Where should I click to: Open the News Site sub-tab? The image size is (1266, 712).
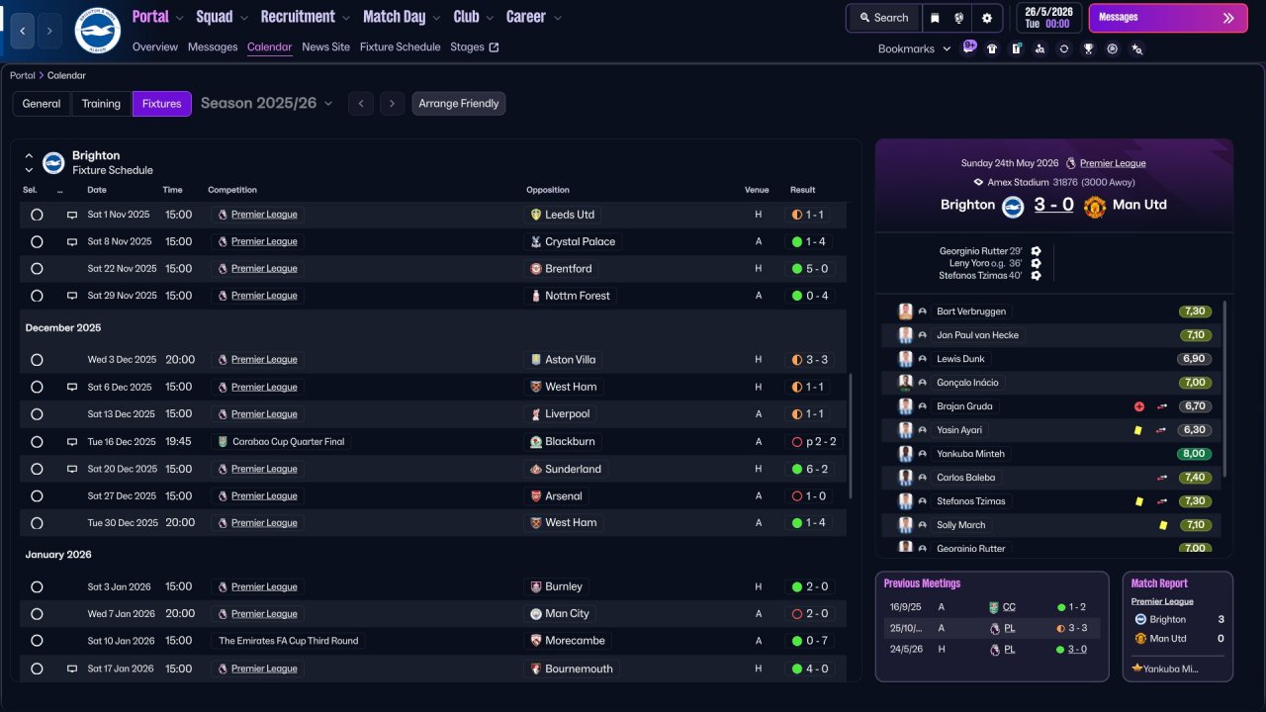pos(325,46)
